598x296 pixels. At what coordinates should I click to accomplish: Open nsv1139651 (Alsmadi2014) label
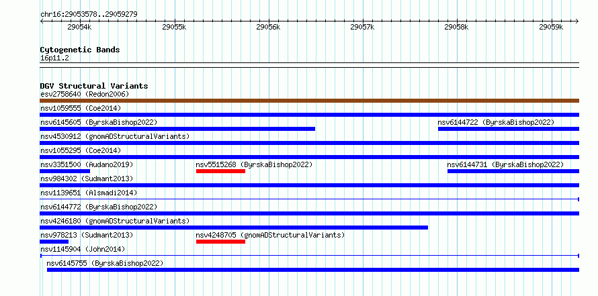(x=89, y=193)
